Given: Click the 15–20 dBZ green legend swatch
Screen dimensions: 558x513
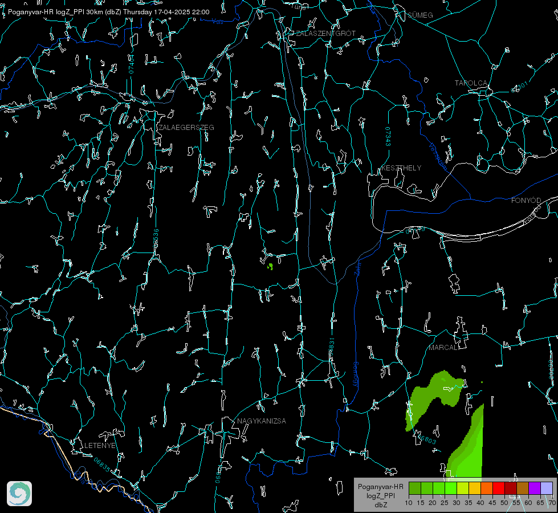Looking at the screenshot, I should point(427,488).
